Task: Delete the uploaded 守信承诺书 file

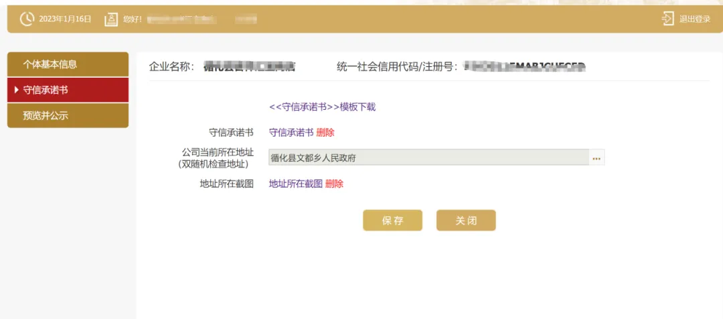Action: tap(325, 133)
